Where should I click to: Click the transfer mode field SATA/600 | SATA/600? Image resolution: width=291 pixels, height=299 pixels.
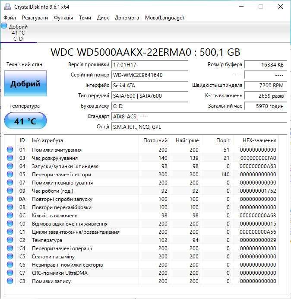(x=149, y=95)
